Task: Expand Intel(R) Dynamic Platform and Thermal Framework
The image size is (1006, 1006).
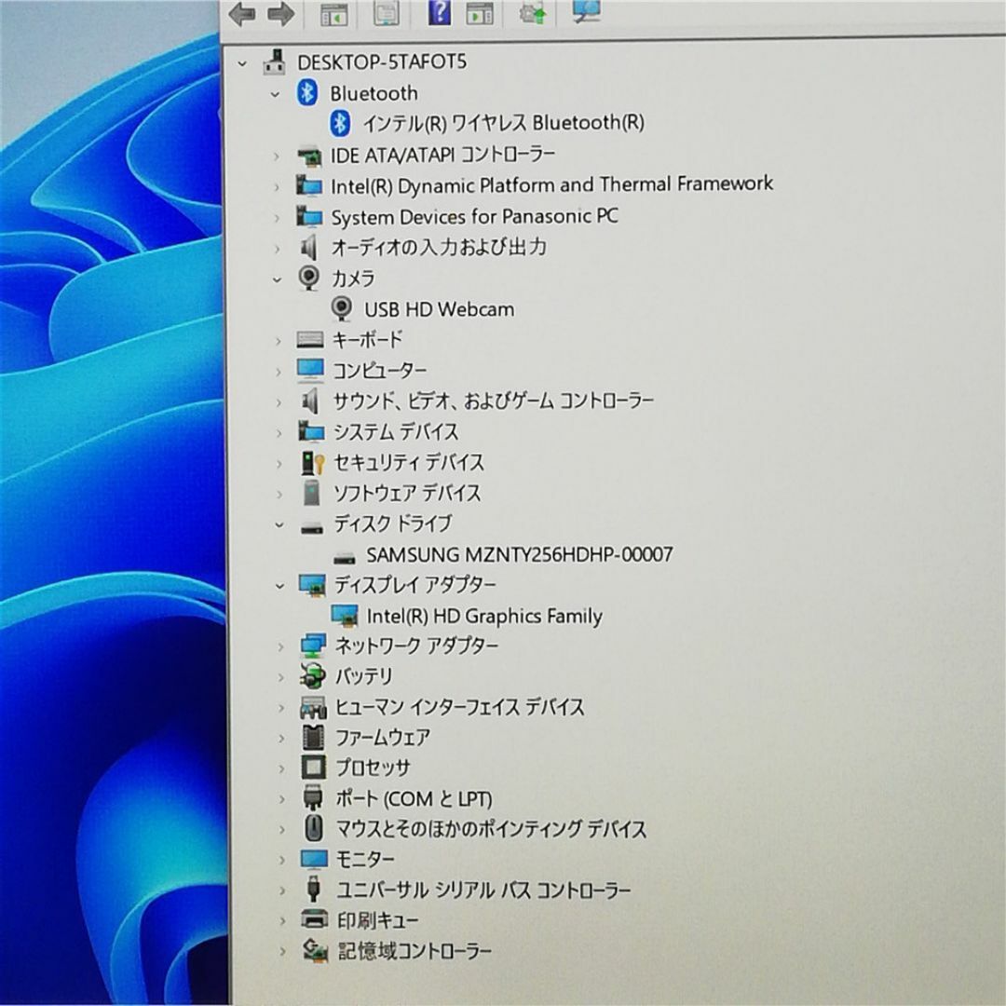Action: coord(277,186)
